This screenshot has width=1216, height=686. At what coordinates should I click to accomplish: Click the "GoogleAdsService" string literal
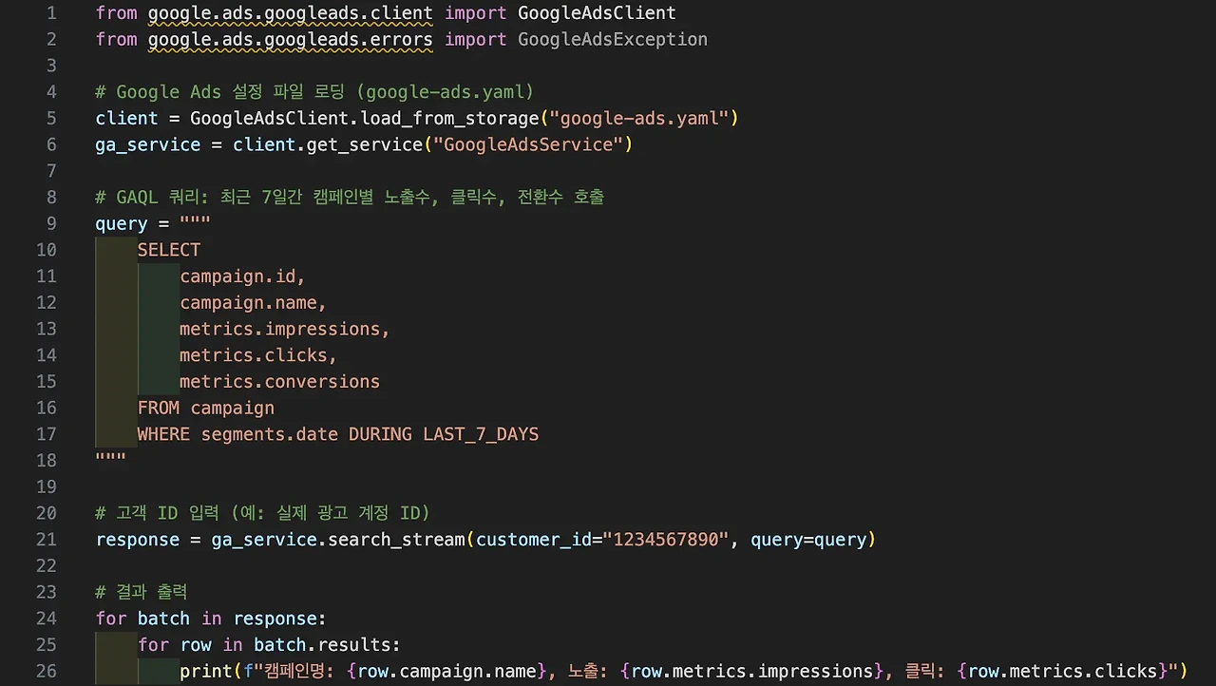(528, 145)
